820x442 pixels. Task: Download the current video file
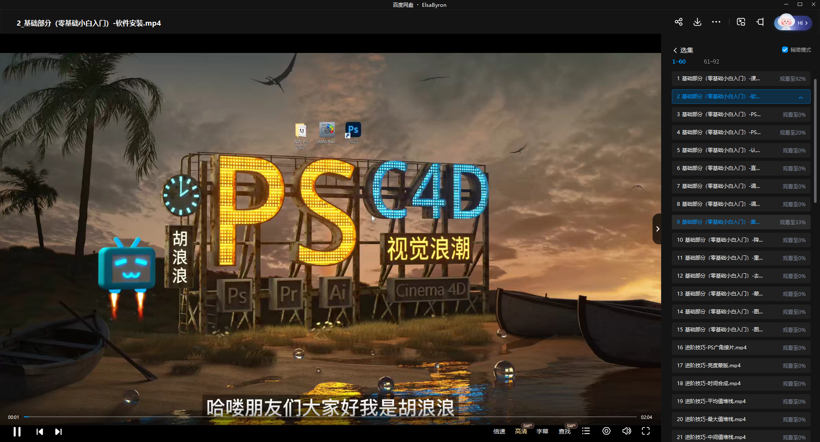tap(697, 22)
